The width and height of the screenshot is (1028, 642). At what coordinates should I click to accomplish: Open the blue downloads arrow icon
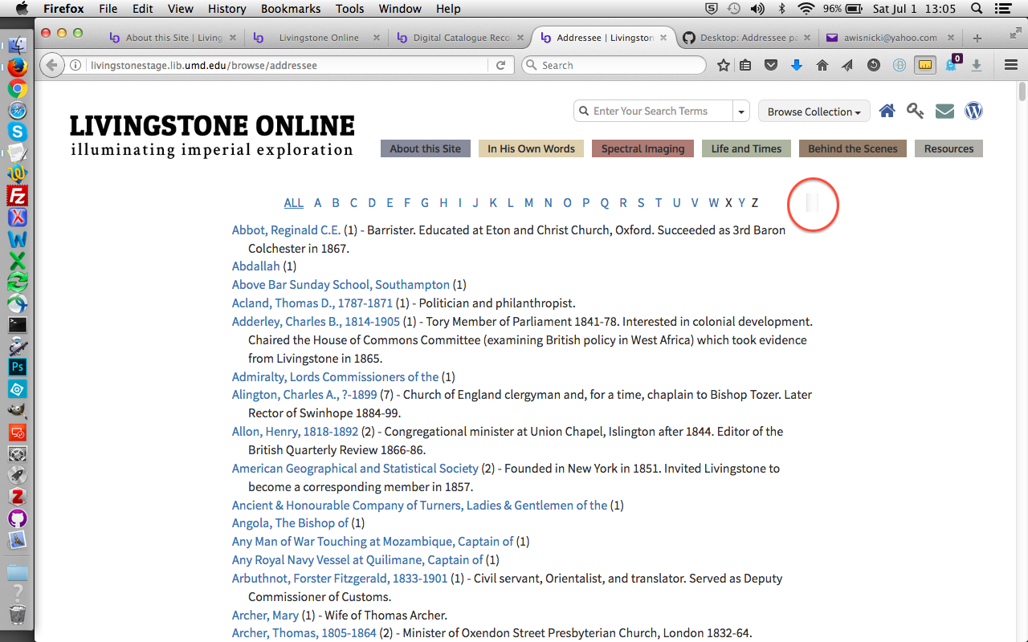[797, 65]
